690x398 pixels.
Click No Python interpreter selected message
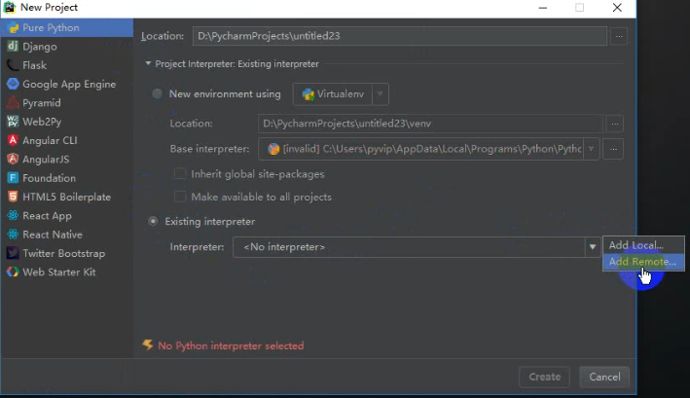pos(231,346)
